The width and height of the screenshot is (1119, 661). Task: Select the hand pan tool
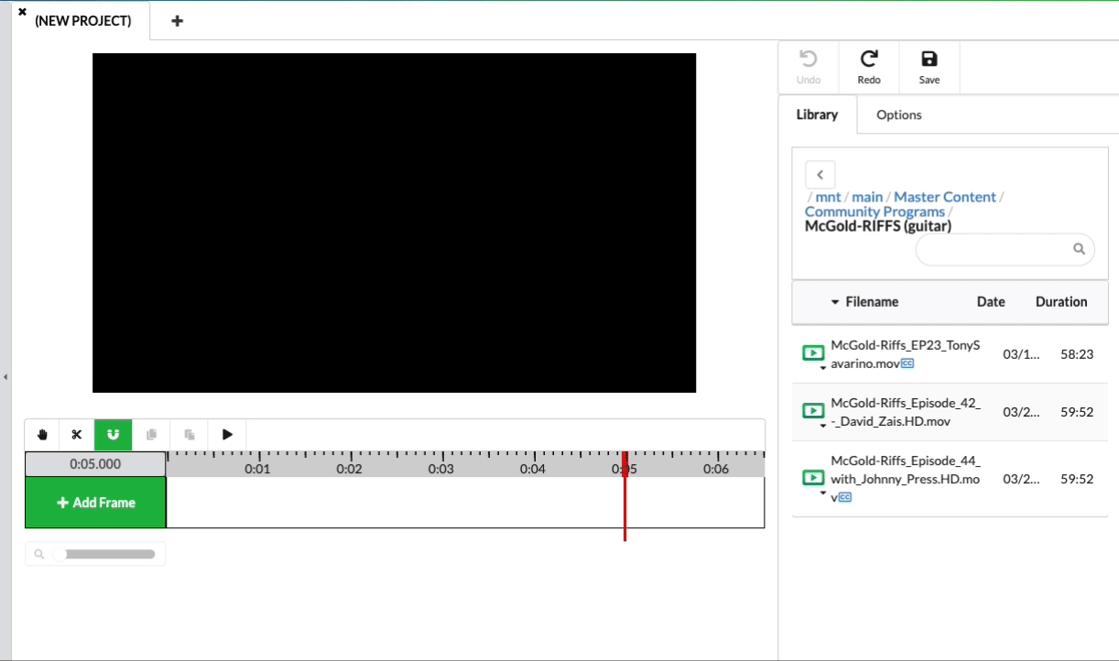point(41,434)
